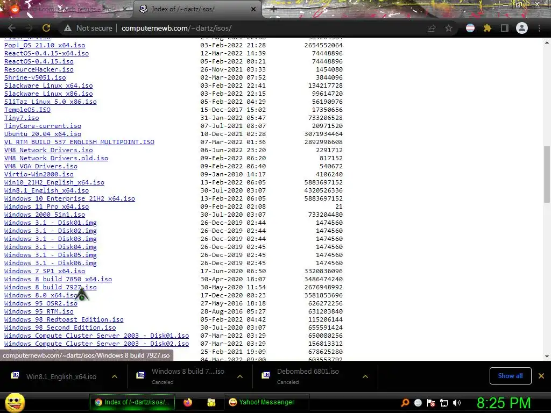Screen dimensions: 551x413
Task: Open the yellow folder taskbar icon
Action: 211,402
